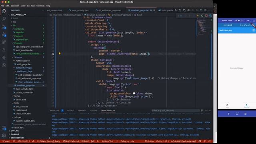
Task: Click No Kit Selected in the status bar
Action: click(71, 141)
